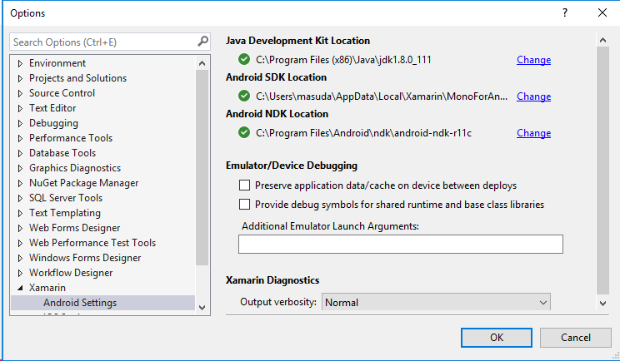This screenshot has width=620, height=361.
Task: Enable Preserve application data/cache between deploys
Action: [245, 185]
